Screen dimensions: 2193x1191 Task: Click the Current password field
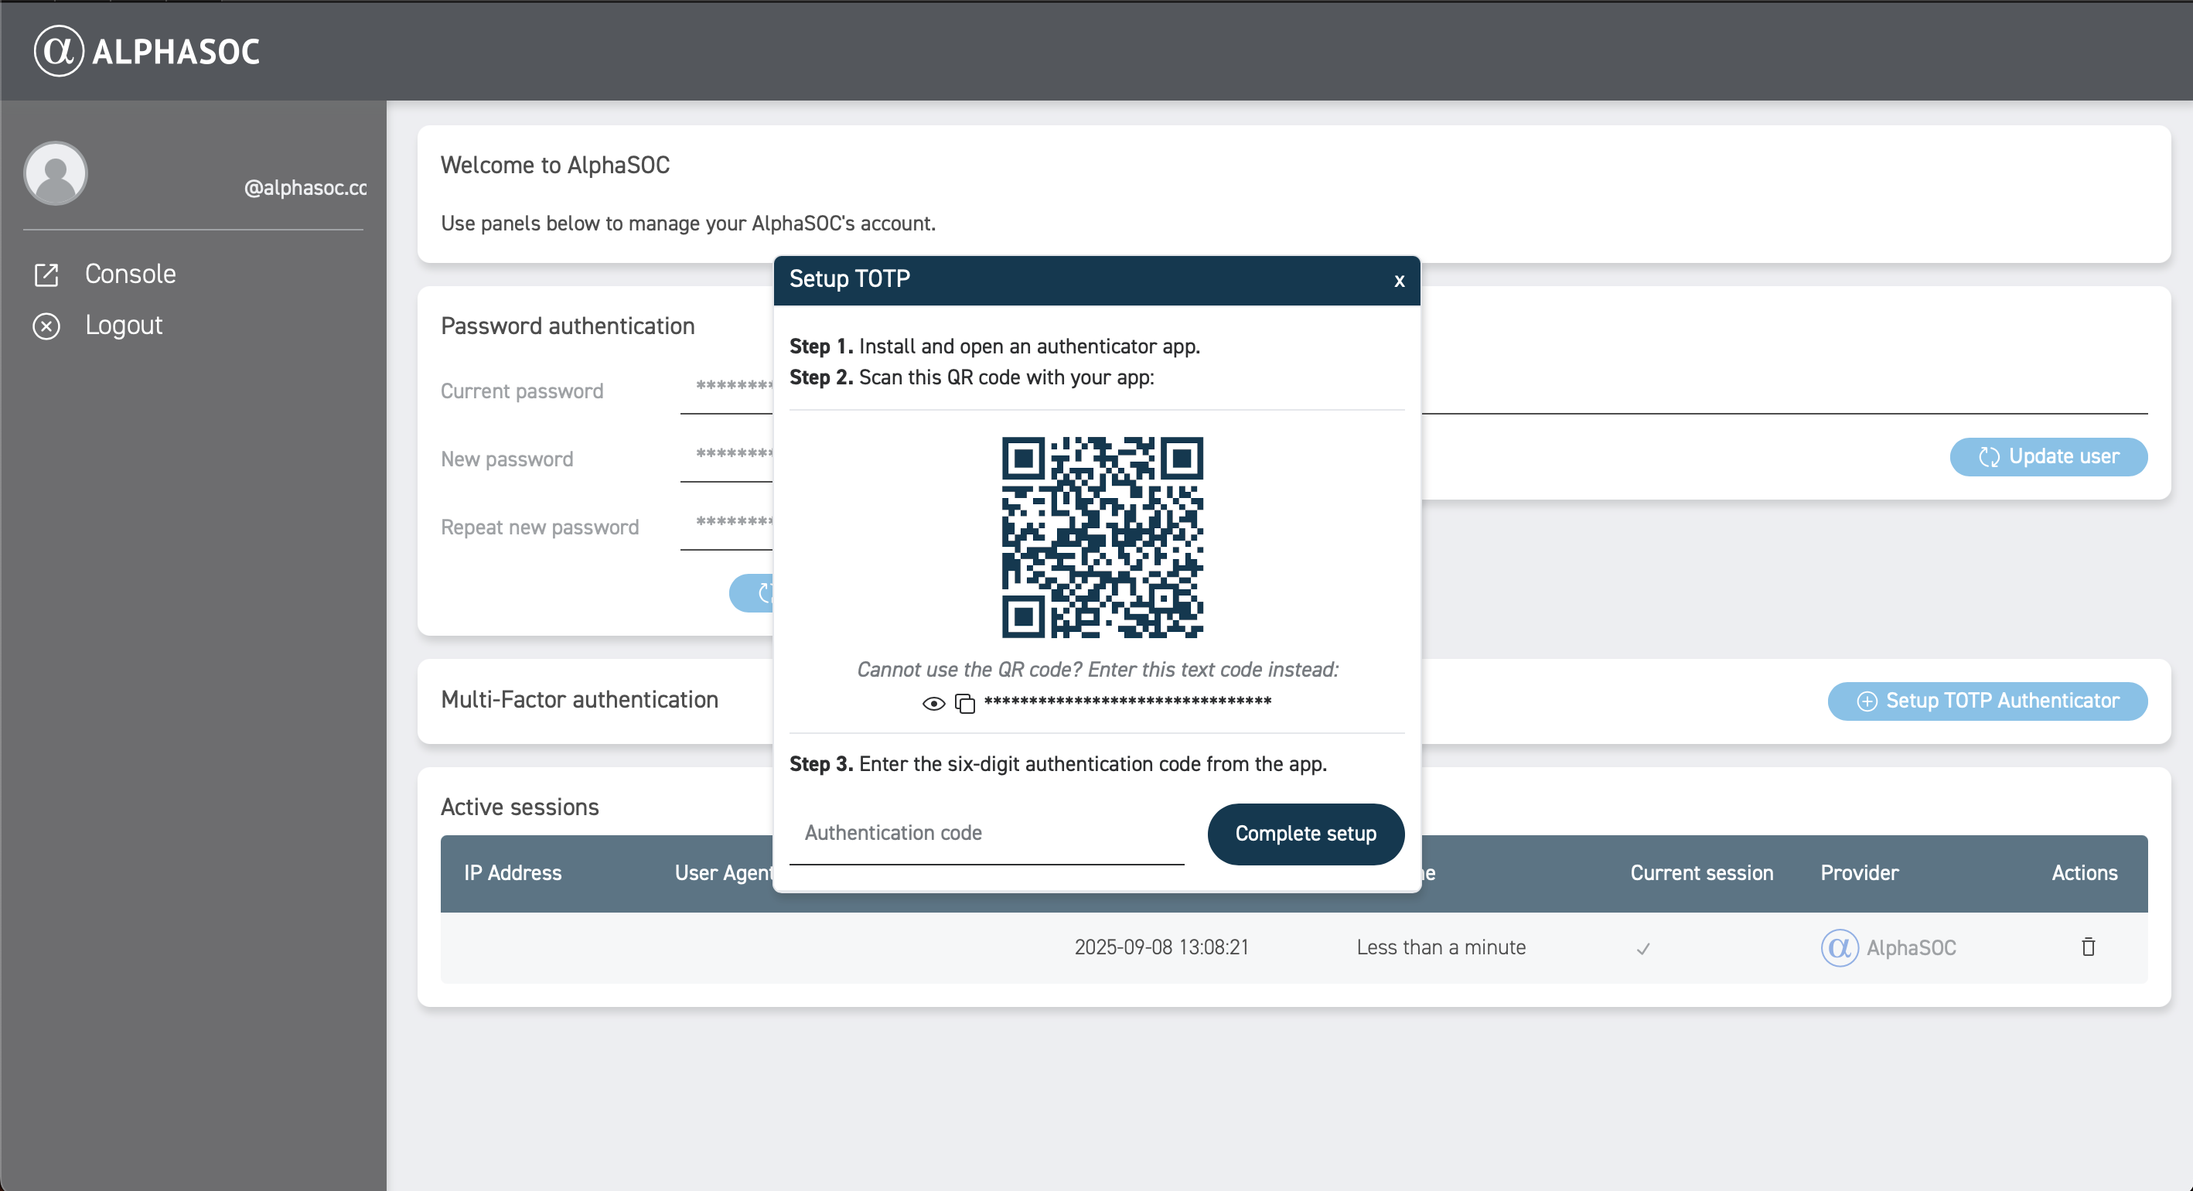coord(727,390)
